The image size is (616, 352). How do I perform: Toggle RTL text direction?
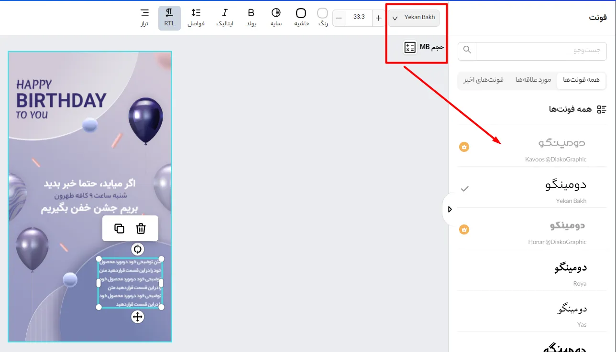click(169, 18)
